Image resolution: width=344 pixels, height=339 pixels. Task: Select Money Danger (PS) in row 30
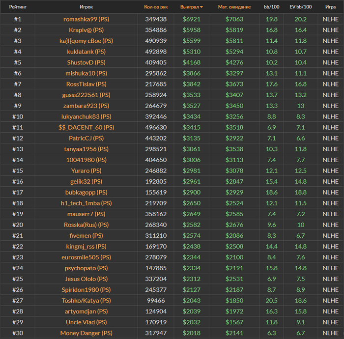click(86, 333)
